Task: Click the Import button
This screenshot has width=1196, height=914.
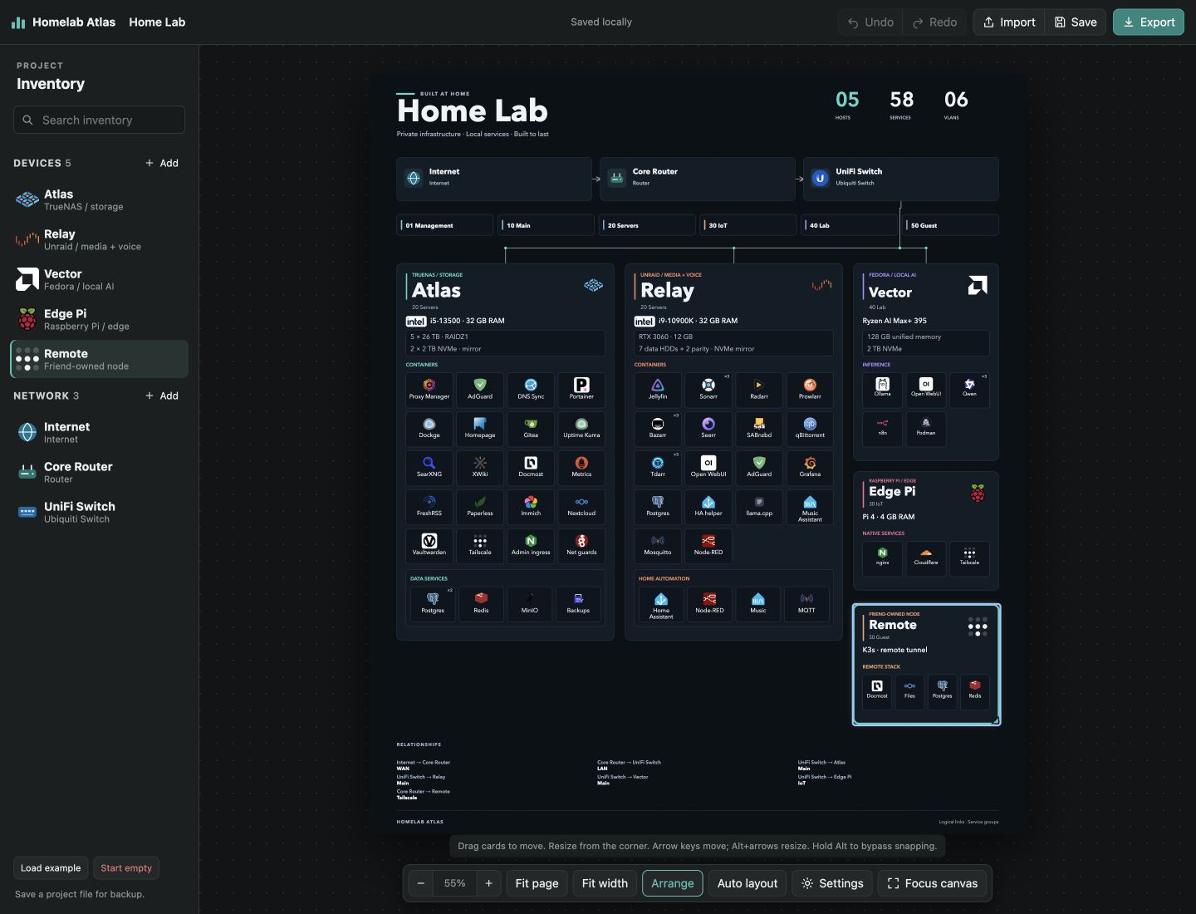Action: 1009,22
